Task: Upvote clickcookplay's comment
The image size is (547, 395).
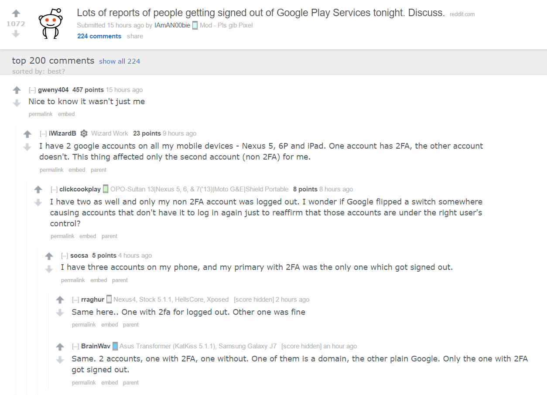Action: [x=38, y=189]
